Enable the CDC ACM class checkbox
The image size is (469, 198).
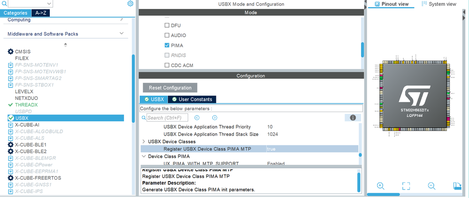[167, 65]
